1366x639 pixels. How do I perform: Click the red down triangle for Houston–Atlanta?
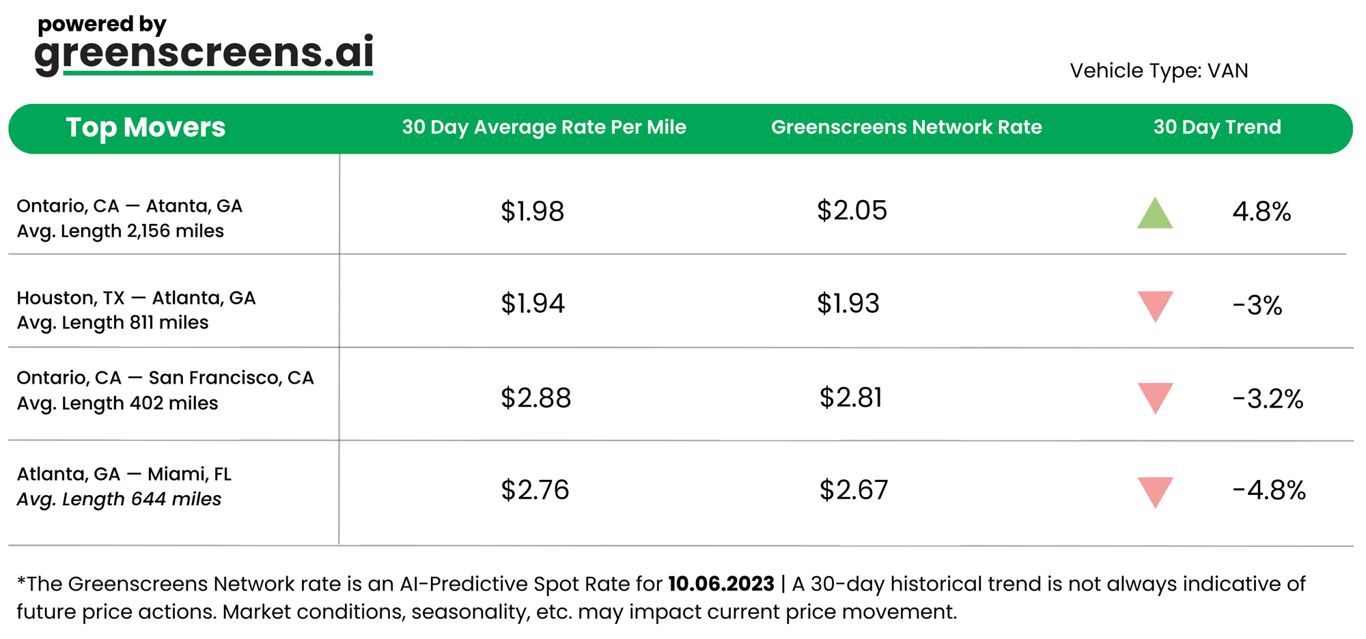click(1155, 304)
